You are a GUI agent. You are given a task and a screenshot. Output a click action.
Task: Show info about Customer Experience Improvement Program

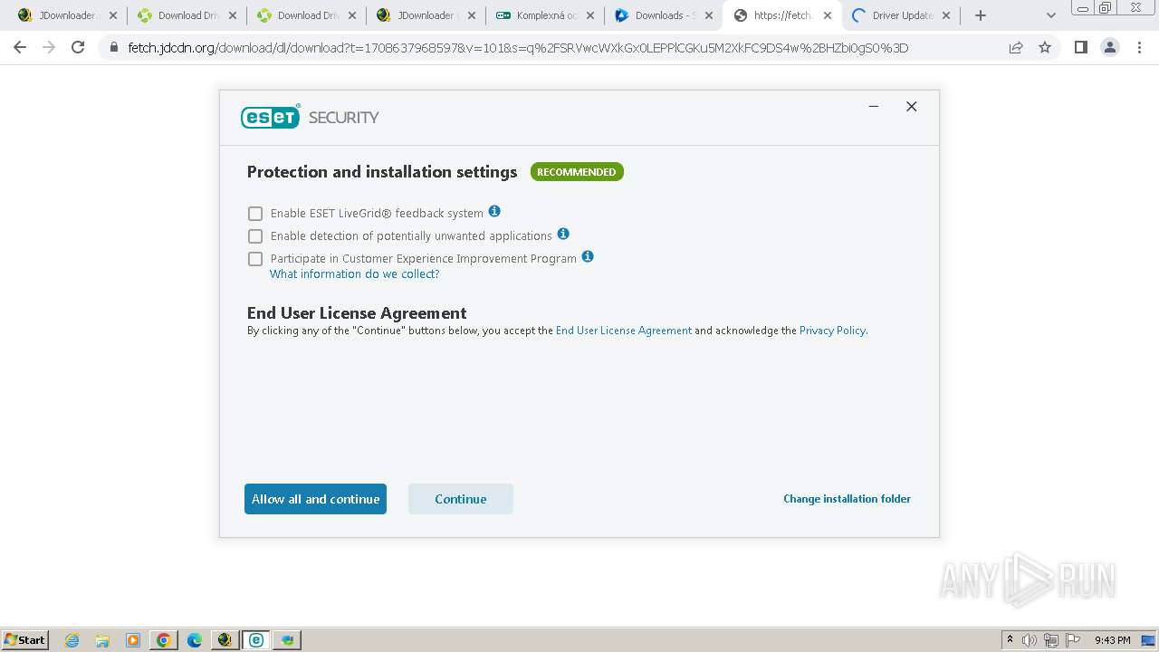pos(588,256)
